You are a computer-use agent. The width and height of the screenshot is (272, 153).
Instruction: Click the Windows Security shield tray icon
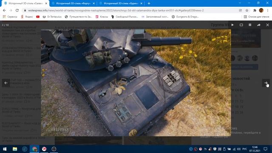[215, 149]
